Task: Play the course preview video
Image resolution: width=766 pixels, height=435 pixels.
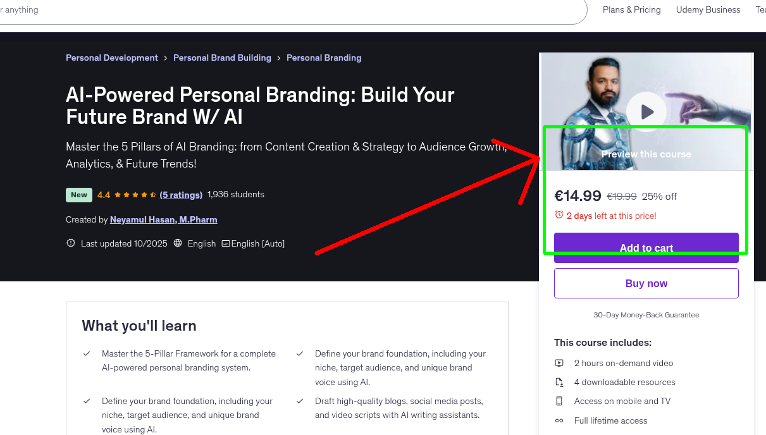Action: 646,112
